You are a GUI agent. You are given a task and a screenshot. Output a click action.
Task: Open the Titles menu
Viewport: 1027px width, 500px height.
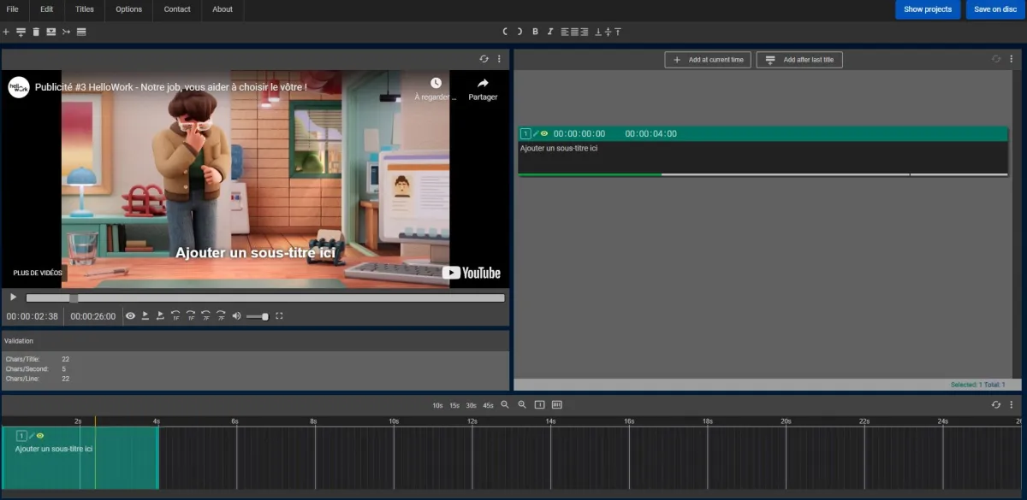click(85, 9)
